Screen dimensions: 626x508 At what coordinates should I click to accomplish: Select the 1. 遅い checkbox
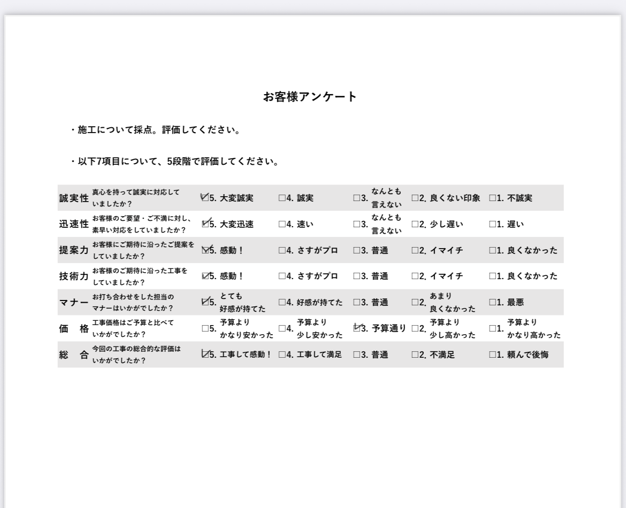pos(493,224)
